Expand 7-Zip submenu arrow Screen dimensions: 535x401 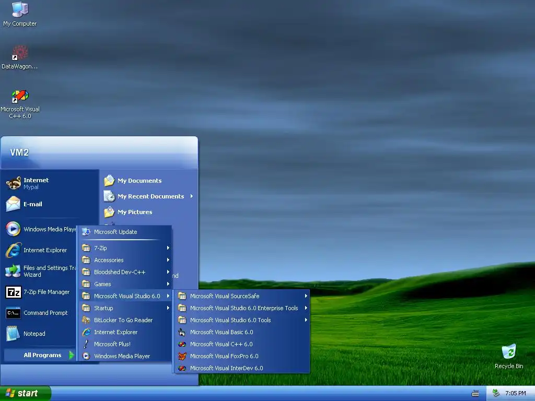coord(168,248)
